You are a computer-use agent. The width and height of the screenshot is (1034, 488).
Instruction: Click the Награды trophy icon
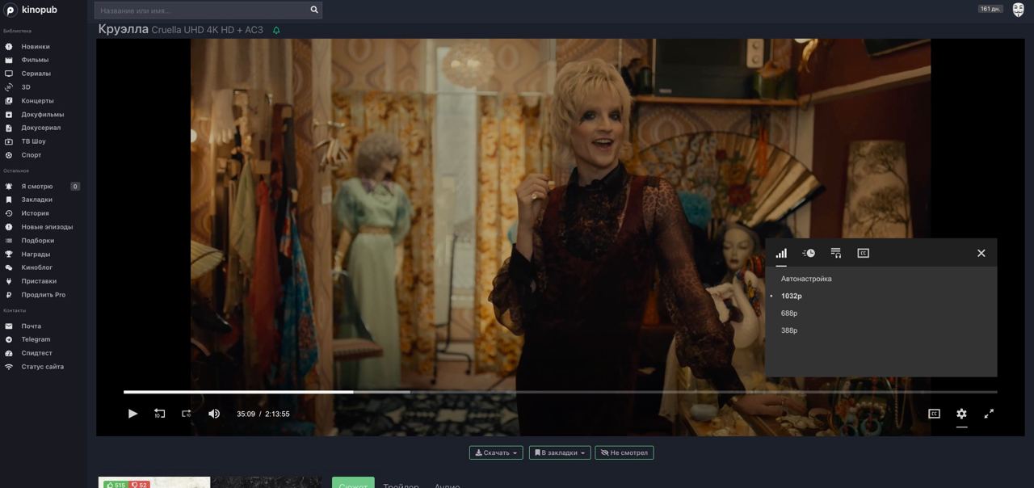9,255
